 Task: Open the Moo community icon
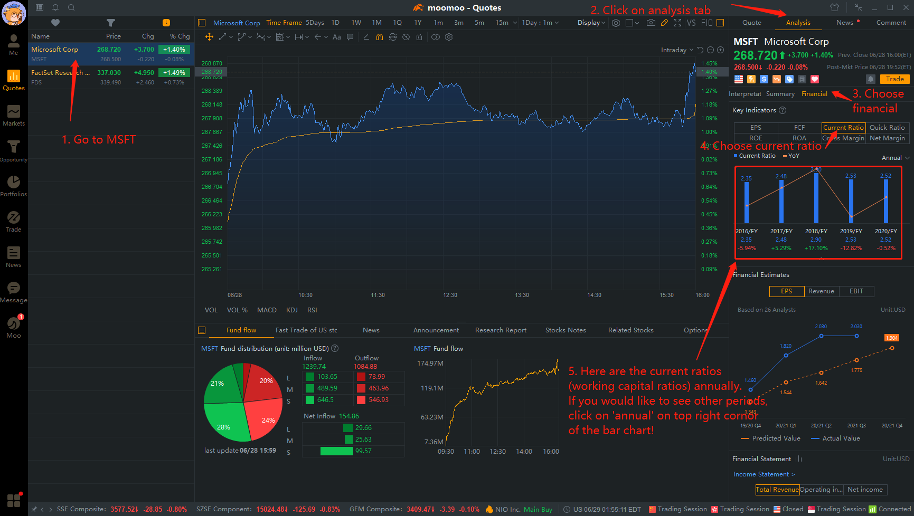(14, 328)
